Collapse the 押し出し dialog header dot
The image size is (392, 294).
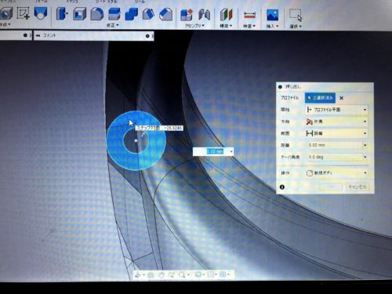click(x=281, y=87)
